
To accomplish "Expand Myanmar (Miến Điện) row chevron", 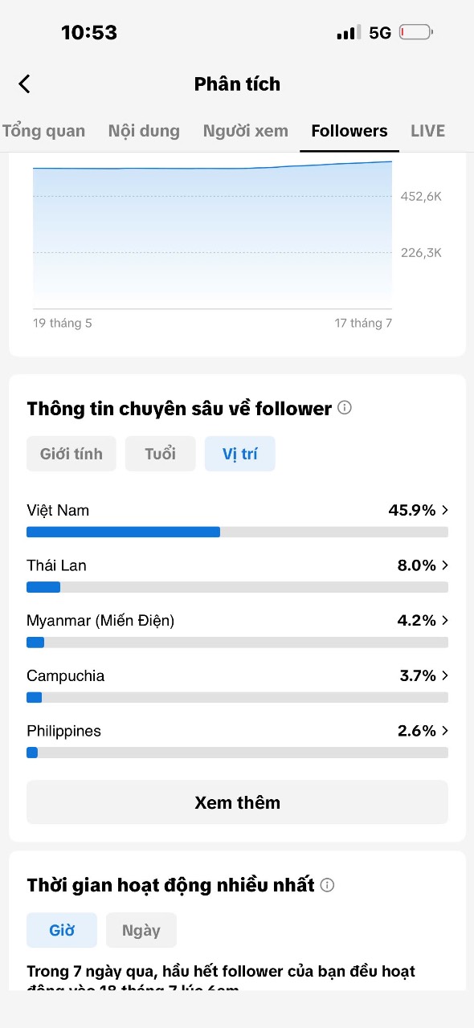I will [x=445, y=621].
